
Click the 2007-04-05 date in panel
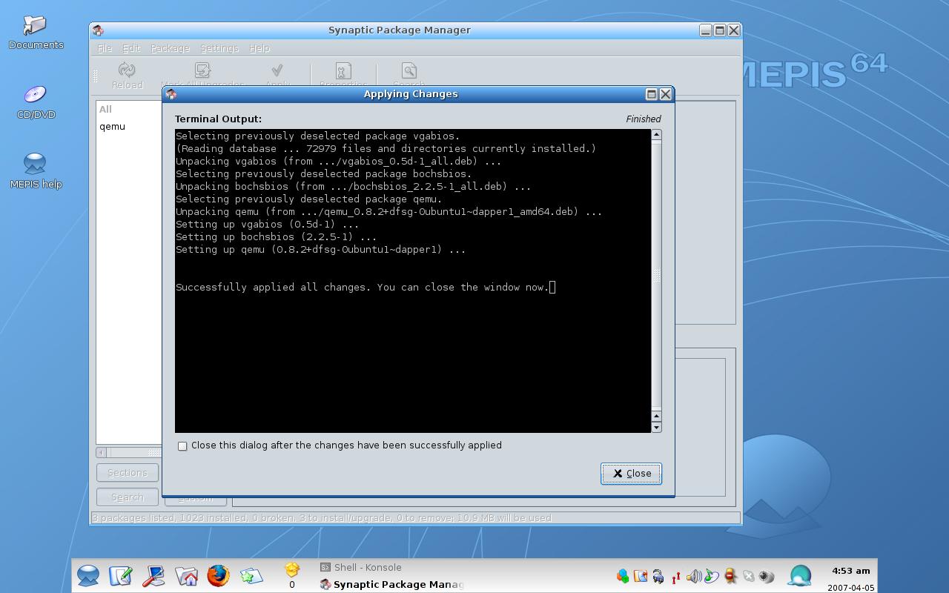coord(850,587)
